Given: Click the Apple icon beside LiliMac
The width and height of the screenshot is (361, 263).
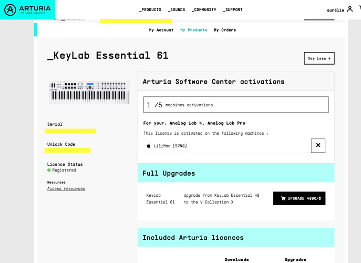Looking at the screenshot, I should click(x=149, y=146).
